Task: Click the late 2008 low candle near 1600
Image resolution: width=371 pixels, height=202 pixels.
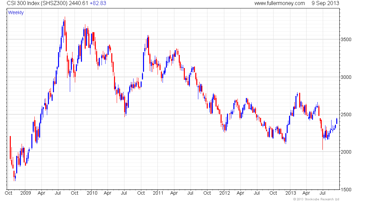Action: 14,175
